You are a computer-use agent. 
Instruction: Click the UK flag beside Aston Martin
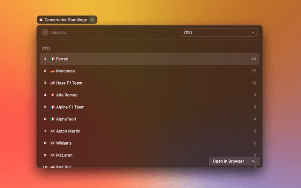coord(53,131)
